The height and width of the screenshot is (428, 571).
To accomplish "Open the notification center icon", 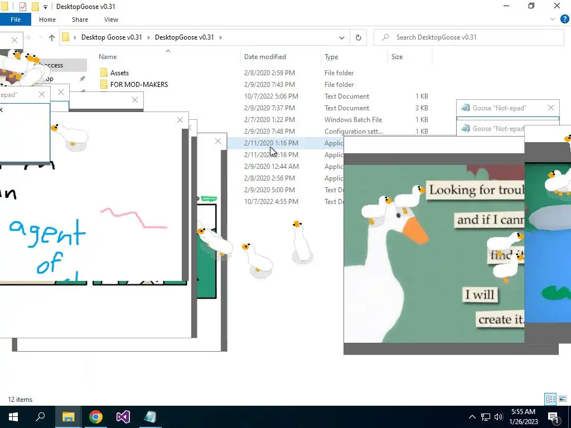I will tap(554, 417).
